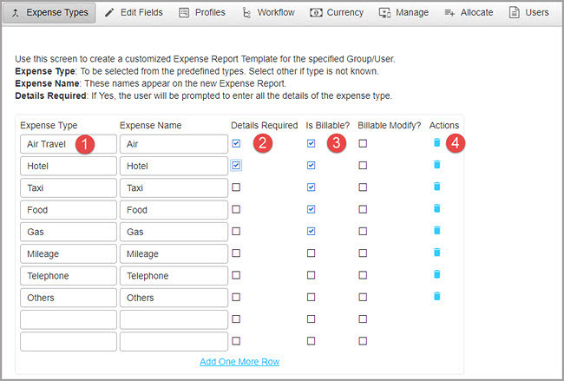The image size is (564, 381).
Task: Delete the Taxi expense row
Action: [437, 187]
